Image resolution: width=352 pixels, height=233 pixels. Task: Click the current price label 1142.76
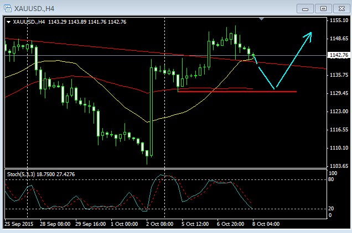point(339,55)
